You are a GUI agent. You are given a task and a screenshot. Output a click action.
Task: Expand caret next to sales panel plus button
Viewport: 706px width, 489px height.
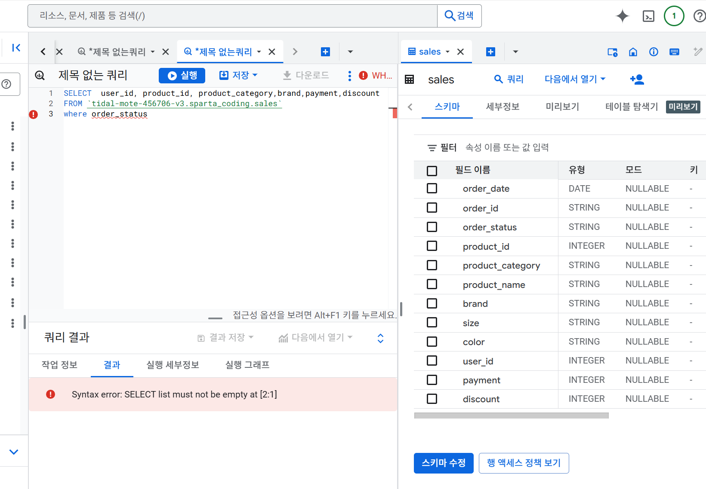tap(515, 52)
